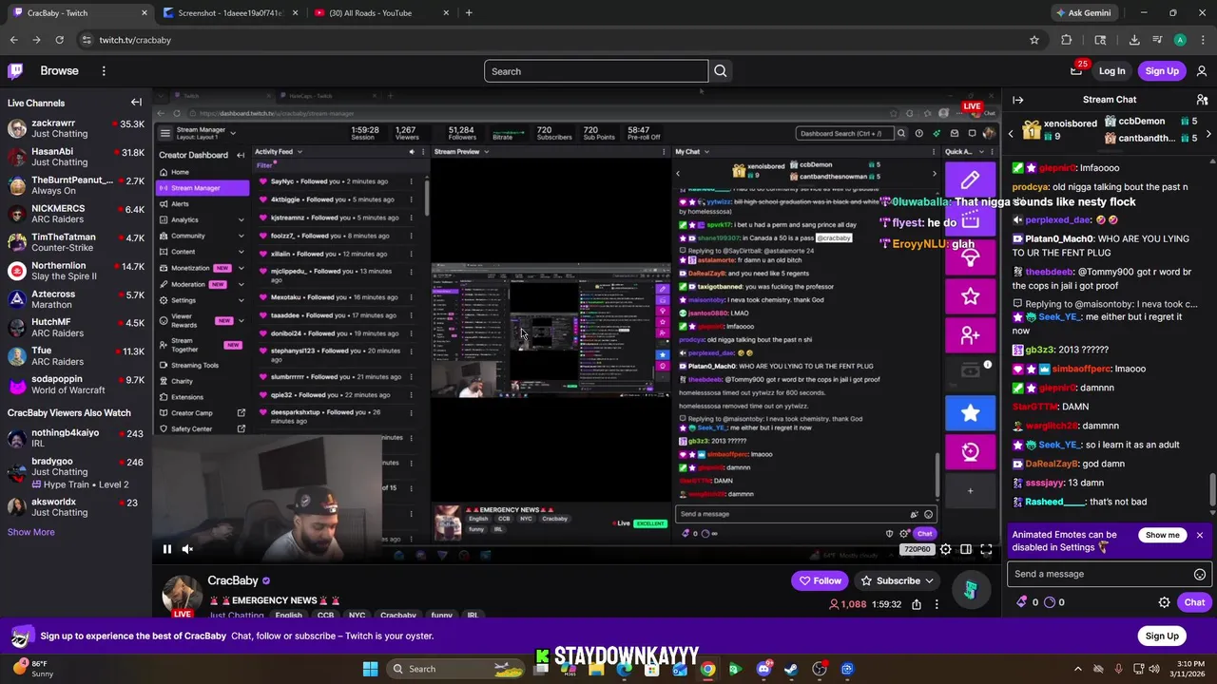Viewport: 1217px width, 684px height.
Task: Open the Prime loot notifications icon
Action: pyautogui.click(x=1076, y=71)
